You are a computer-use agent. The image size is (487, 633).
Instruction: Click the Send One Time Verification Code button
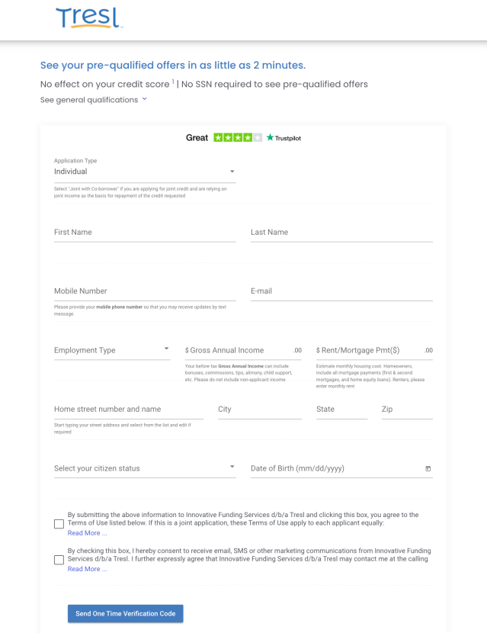click(x=125, y=613)
